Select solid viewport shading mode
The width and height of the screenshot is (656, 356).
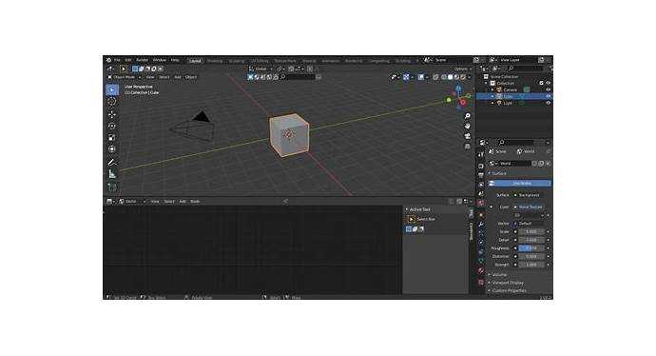coord(450,77)
